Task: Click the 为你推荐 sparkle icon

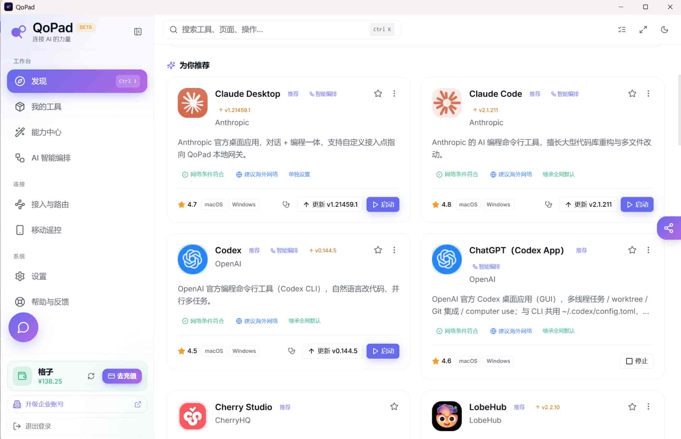Action: [x=171, y=65]
